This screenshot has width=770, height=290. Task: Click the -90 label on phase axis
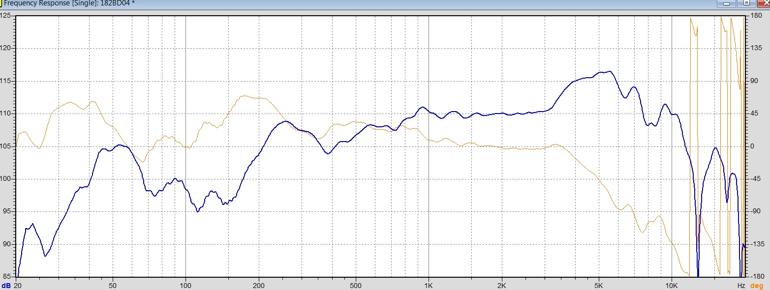(755, 211)
